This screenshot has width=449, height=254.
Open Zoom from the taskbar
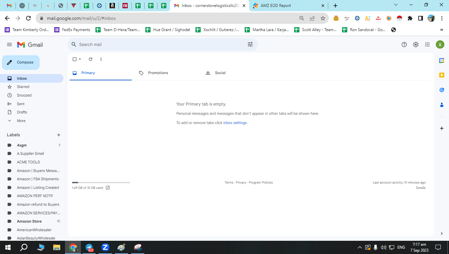(105, 247)
